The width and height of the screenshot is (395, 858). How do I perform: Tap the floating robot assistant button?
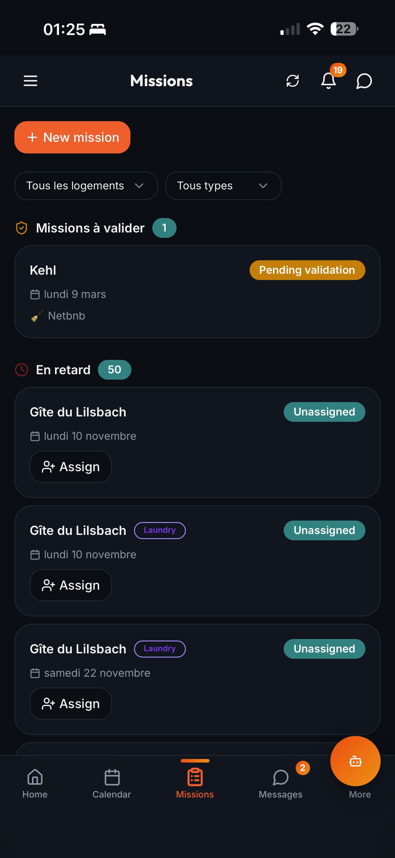click(355, 761)
